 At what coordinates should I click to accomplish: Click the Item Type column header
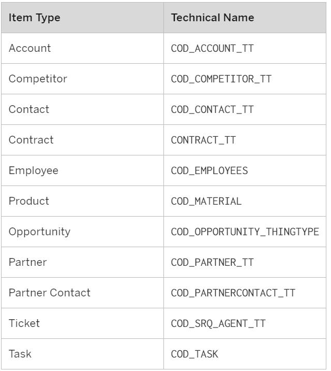(x=34, y=18)
